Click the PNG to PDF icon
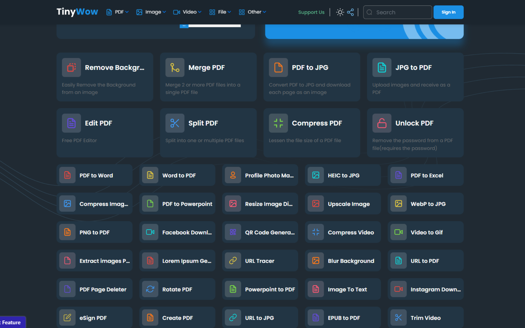The width and height of the screenshot is (525, 328). click(x=67, y=232)
